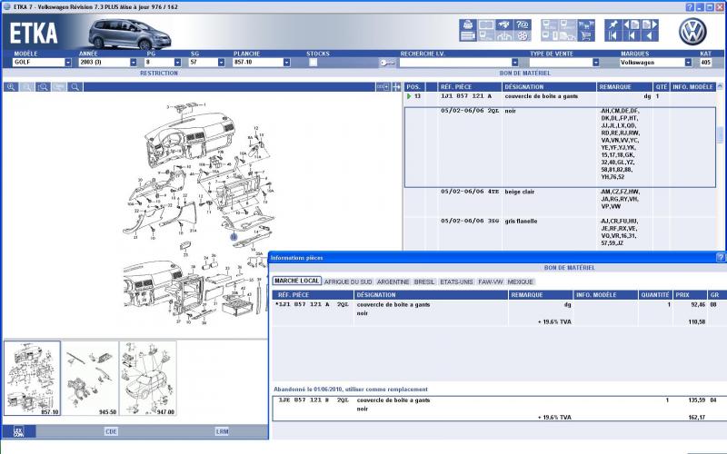Expand the SG dropdown showing 57
This screenshot has height=454, width=727.
pos(221,63)
